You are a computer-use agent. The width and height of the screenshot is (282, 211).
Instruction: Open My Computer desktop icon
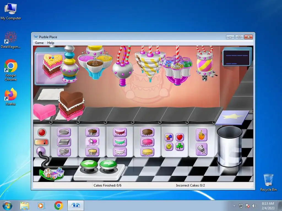(x=11, y=12)
